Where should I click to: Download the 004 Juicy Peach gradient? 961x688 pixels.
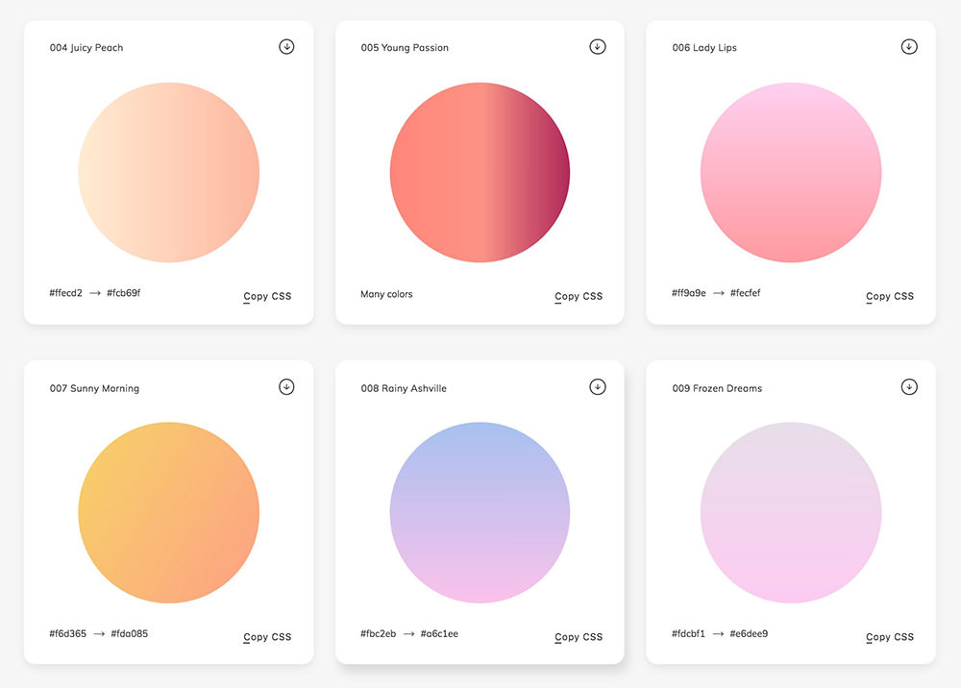point(286,46)
